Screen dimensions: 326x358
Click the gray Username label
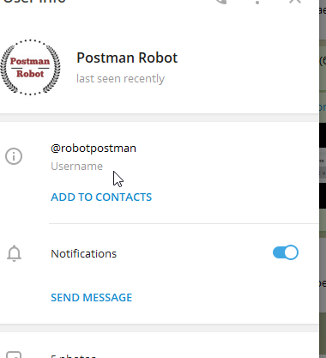(76, 166)
